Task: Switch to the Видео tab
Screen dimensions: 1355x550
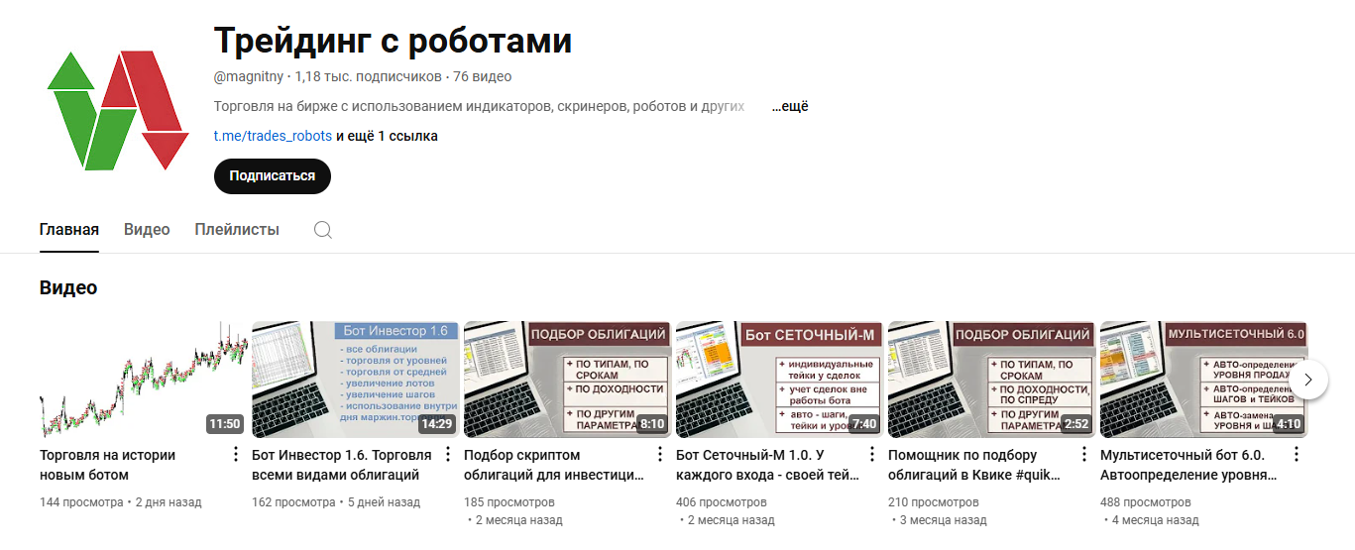Action: click(147, 230)
